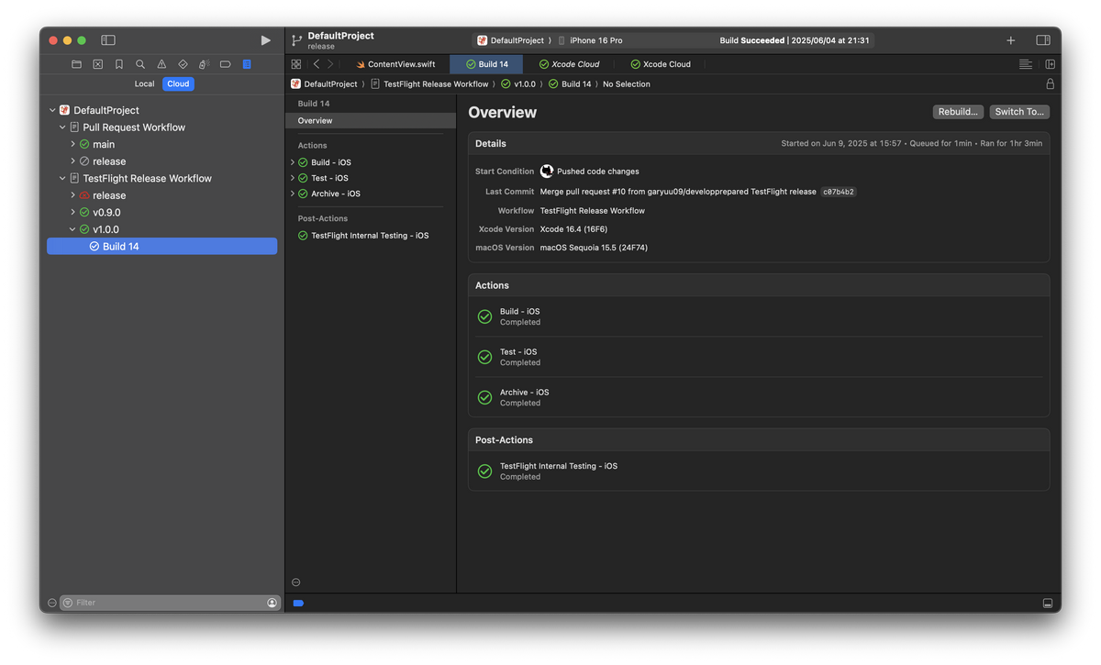Expand the main branch row
The height and width of the screenshot is (665, 1101).
(x=72, y=144)
